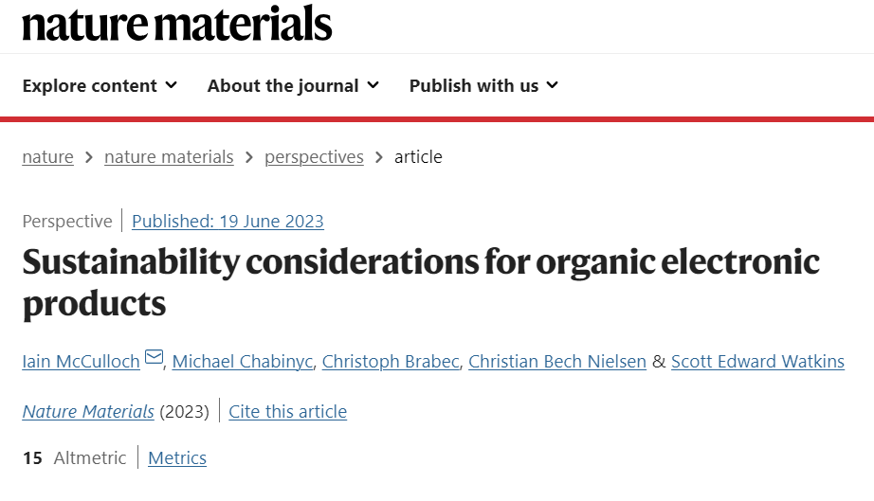Open author Michael Chabinyc's details
The image size is (874, 501).
click(243, 361)
